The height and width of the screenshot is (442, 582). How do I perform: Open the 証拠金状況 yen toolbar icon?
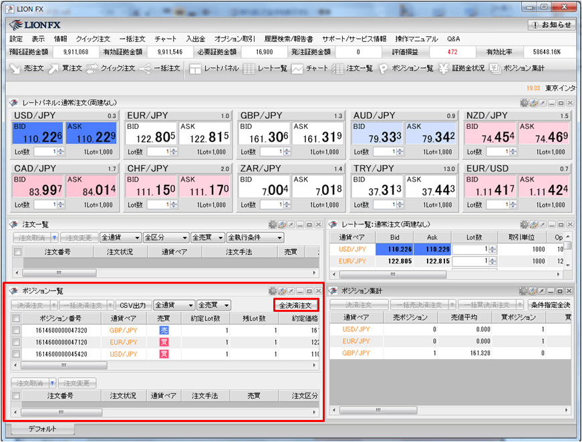pos(461,68)
